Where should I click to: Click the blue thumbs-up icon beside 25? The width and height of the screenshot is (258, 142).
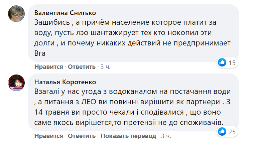coord(222,132)
